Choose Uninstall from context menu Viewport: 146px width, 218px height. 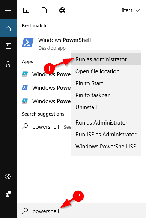pos(106,107)
